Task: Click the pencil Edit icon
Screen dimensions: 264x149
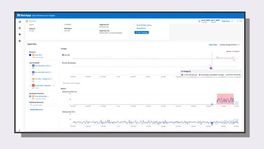Action: click(238, 21)
